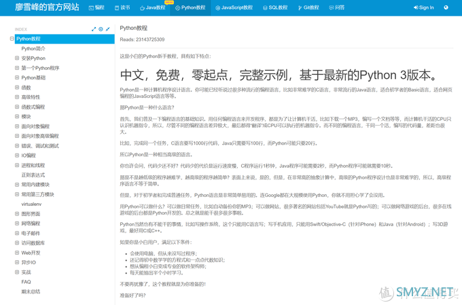Screen dimensions: 462x305
Task: Open the 期末总结 chapter link
Action: click(x=31, y=291)
